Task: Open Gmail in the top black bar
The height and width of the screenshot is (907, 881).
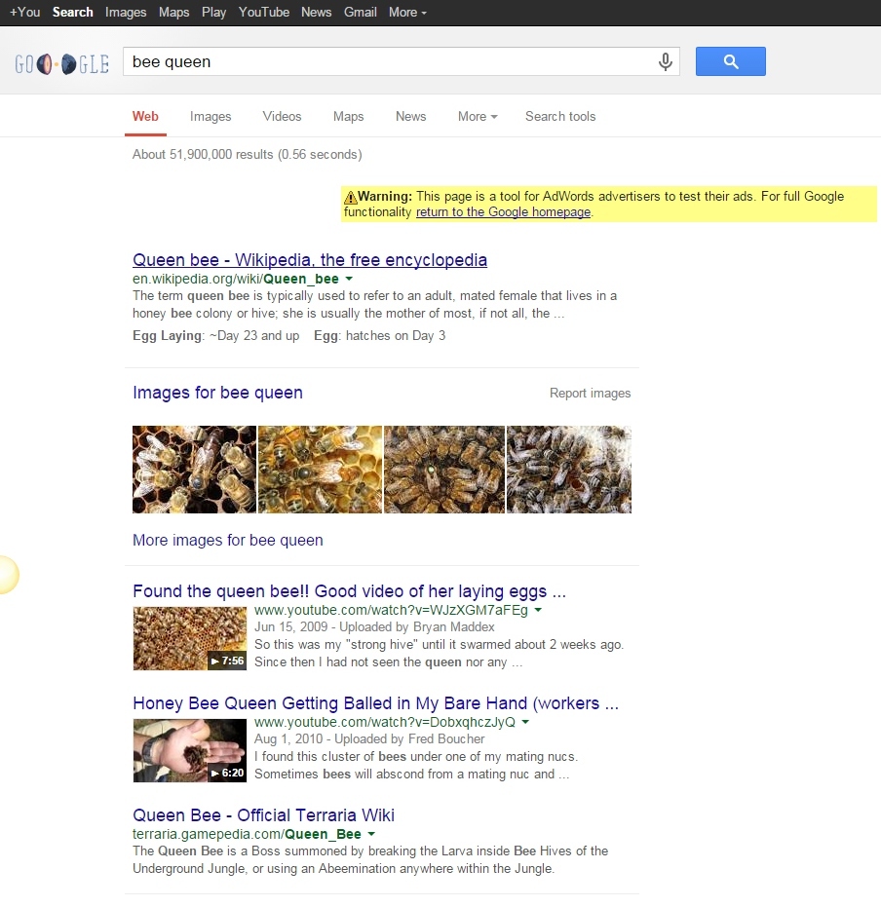Action: pyautogui.click(x=361, y=12)
